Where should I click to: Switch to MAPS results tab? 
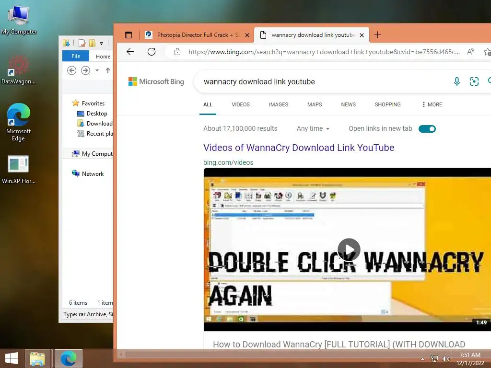pos(315,104)
